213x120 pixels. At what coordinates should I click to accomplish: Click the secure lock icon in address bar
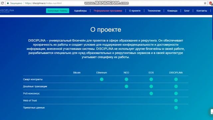[8, 3]
